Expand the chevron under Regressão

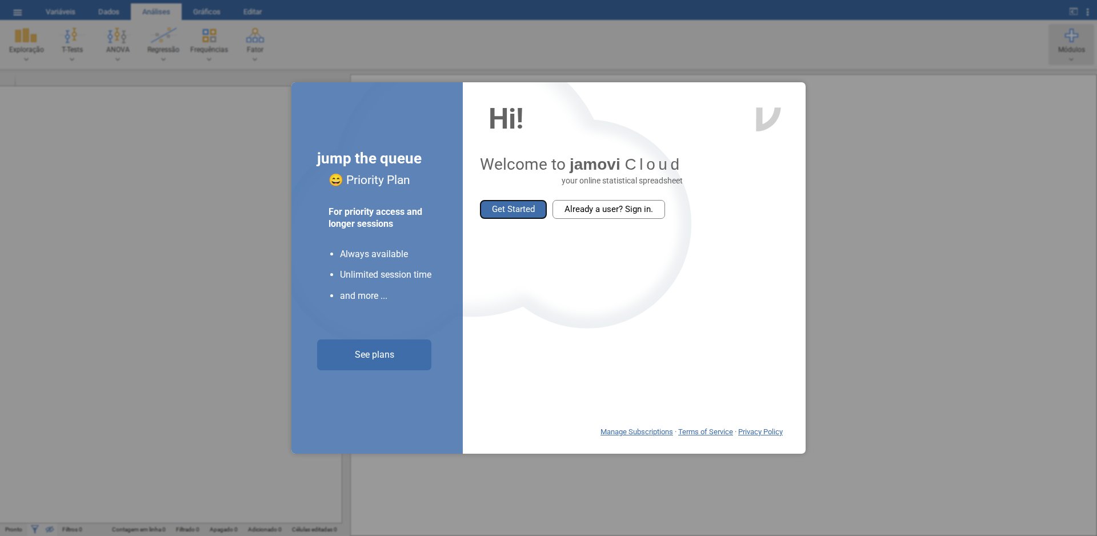click(x=163, y=59)
